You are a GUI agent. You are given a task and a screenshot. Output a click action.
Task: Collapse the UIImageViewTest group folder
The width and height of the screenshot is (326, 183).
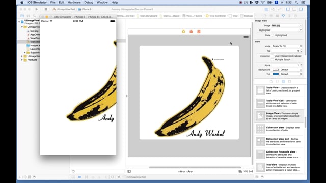coord(22,27)
